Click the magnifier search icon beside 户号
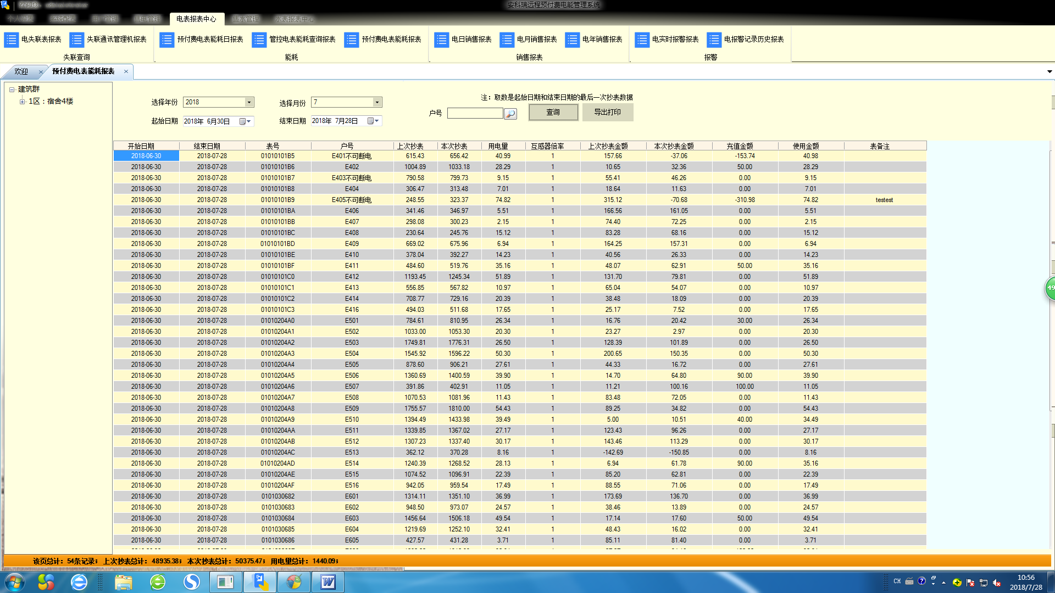Screen dimensions: 1055x593 click(x=510, y=114)
